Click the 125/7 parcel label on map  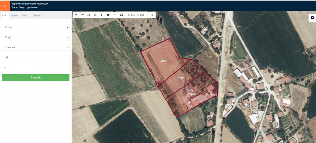tap(181, 78)
